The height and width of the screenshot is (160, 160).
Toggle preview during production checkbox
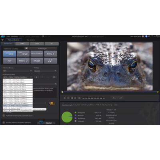point(4,122)
